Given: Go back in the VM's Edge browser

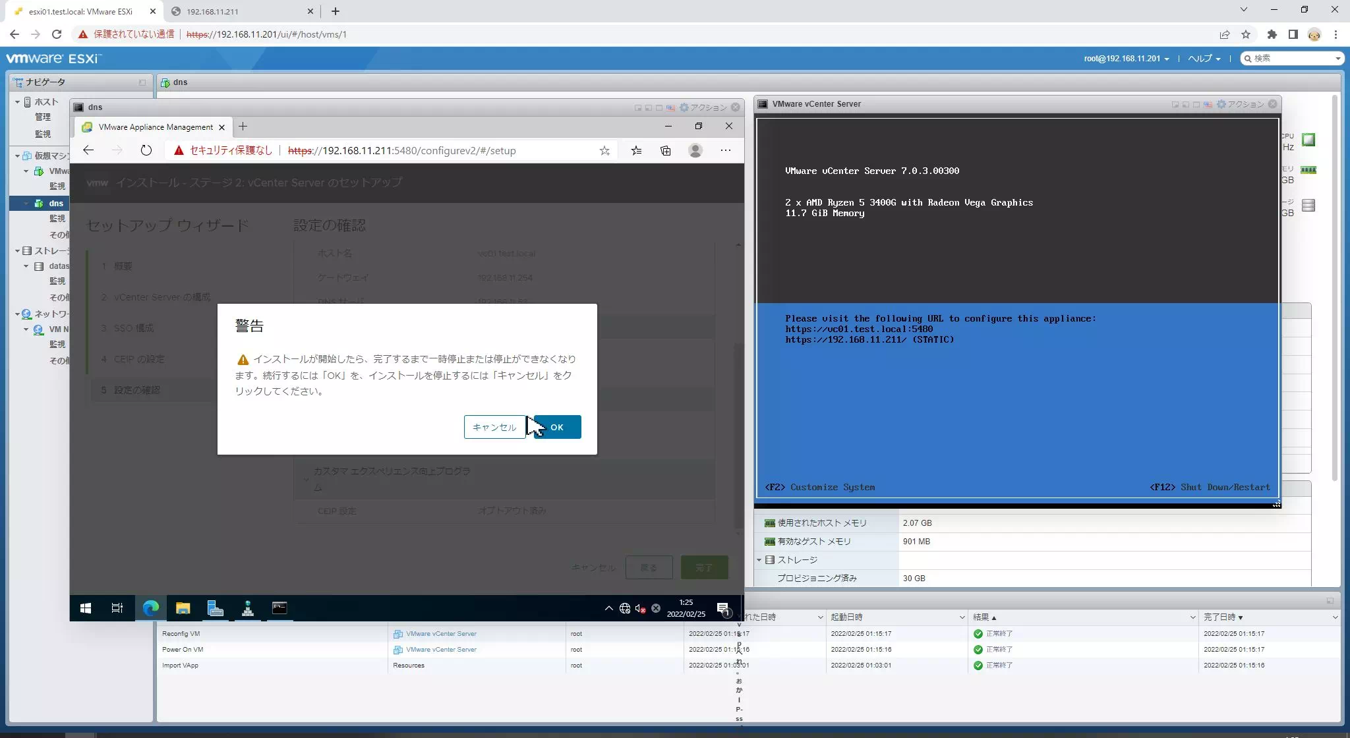Looking at the screenshot, I should 88,150.
